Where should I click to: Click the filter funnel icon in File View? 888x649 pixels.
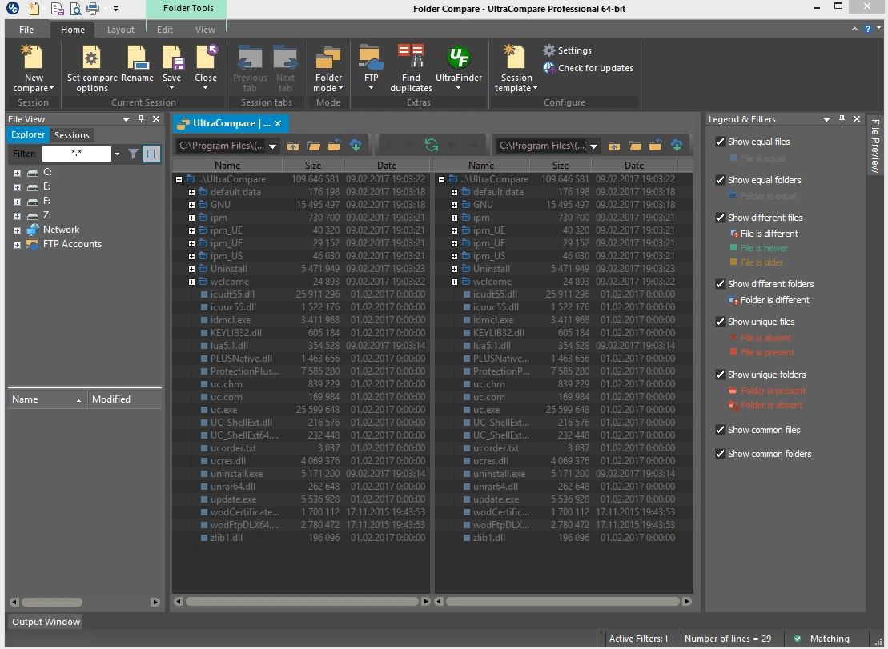click(x=133, y=154)
